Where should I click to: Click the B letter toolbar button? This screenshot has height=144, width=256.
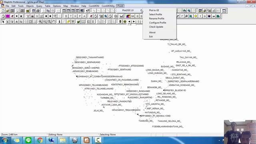66,16
